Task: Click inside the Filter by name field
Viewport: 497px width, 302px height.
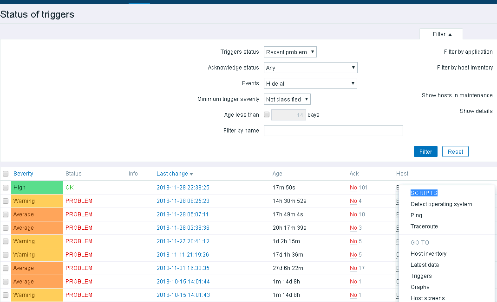Action: click(x=333, y=131)
